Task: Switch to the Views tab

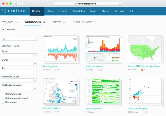Action: coord(60,22)
